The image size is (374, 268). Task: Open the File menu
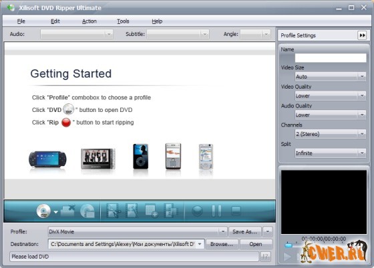tap(21, 21)
